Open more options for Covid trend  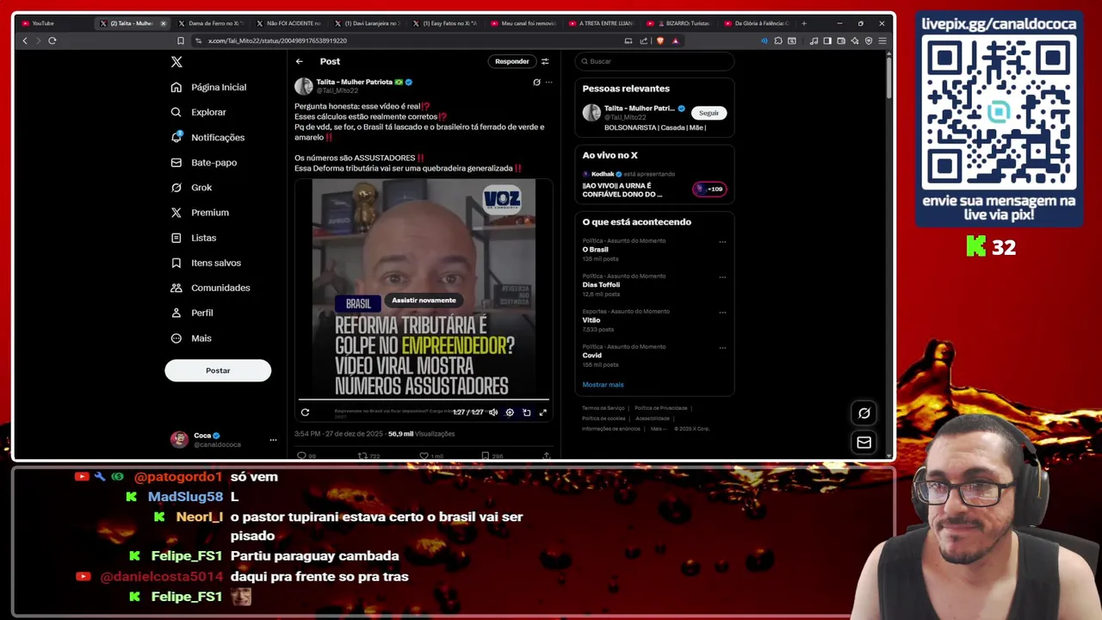coord(722,348)
